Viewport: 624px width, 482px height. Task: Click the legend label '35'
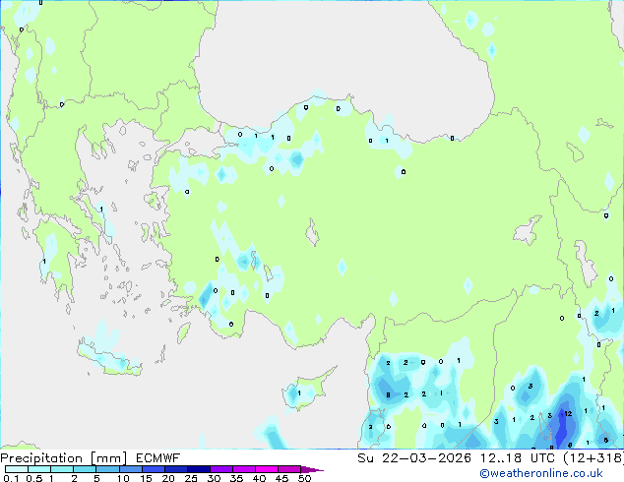236,478
